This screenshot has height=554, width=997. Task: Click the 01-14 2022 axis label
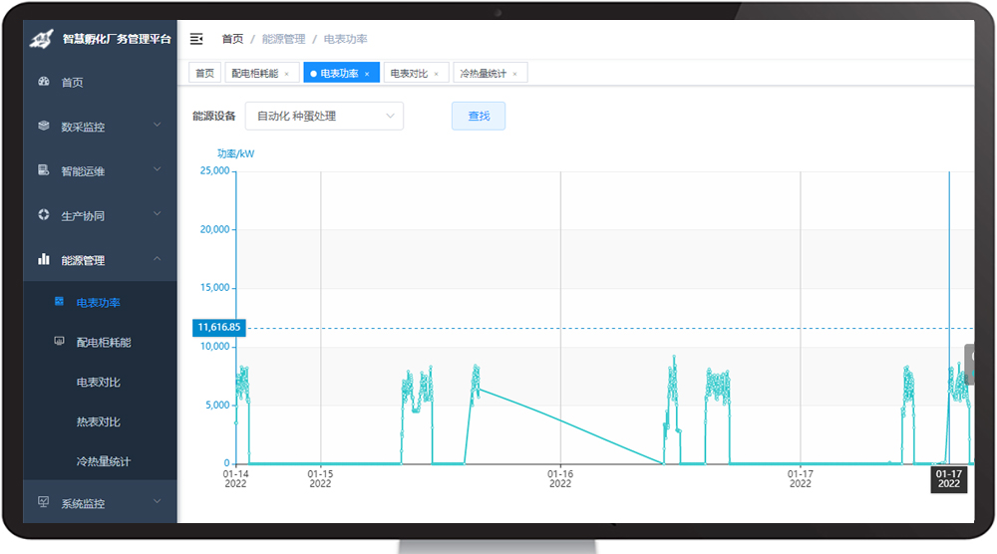(236, 479)
